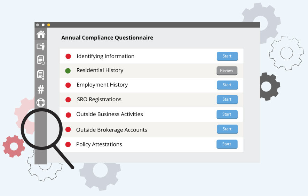Viewport: 308px width, 196px height.
Task: Open the document refresh sidebar icon
Action: (x=41, y=60)
